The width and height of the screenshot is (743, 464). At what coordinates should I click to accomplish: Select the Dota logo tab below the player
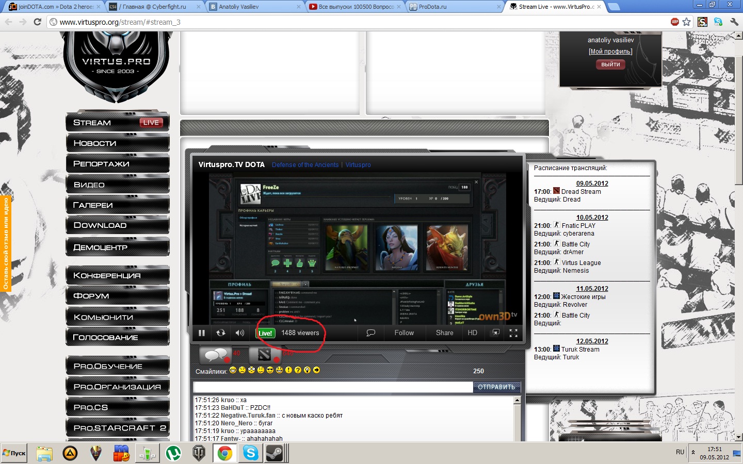coord(265,355)
